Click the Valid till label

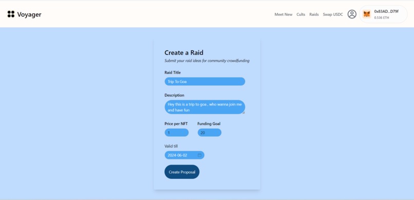pyautogui.click(x=171, y=146)
